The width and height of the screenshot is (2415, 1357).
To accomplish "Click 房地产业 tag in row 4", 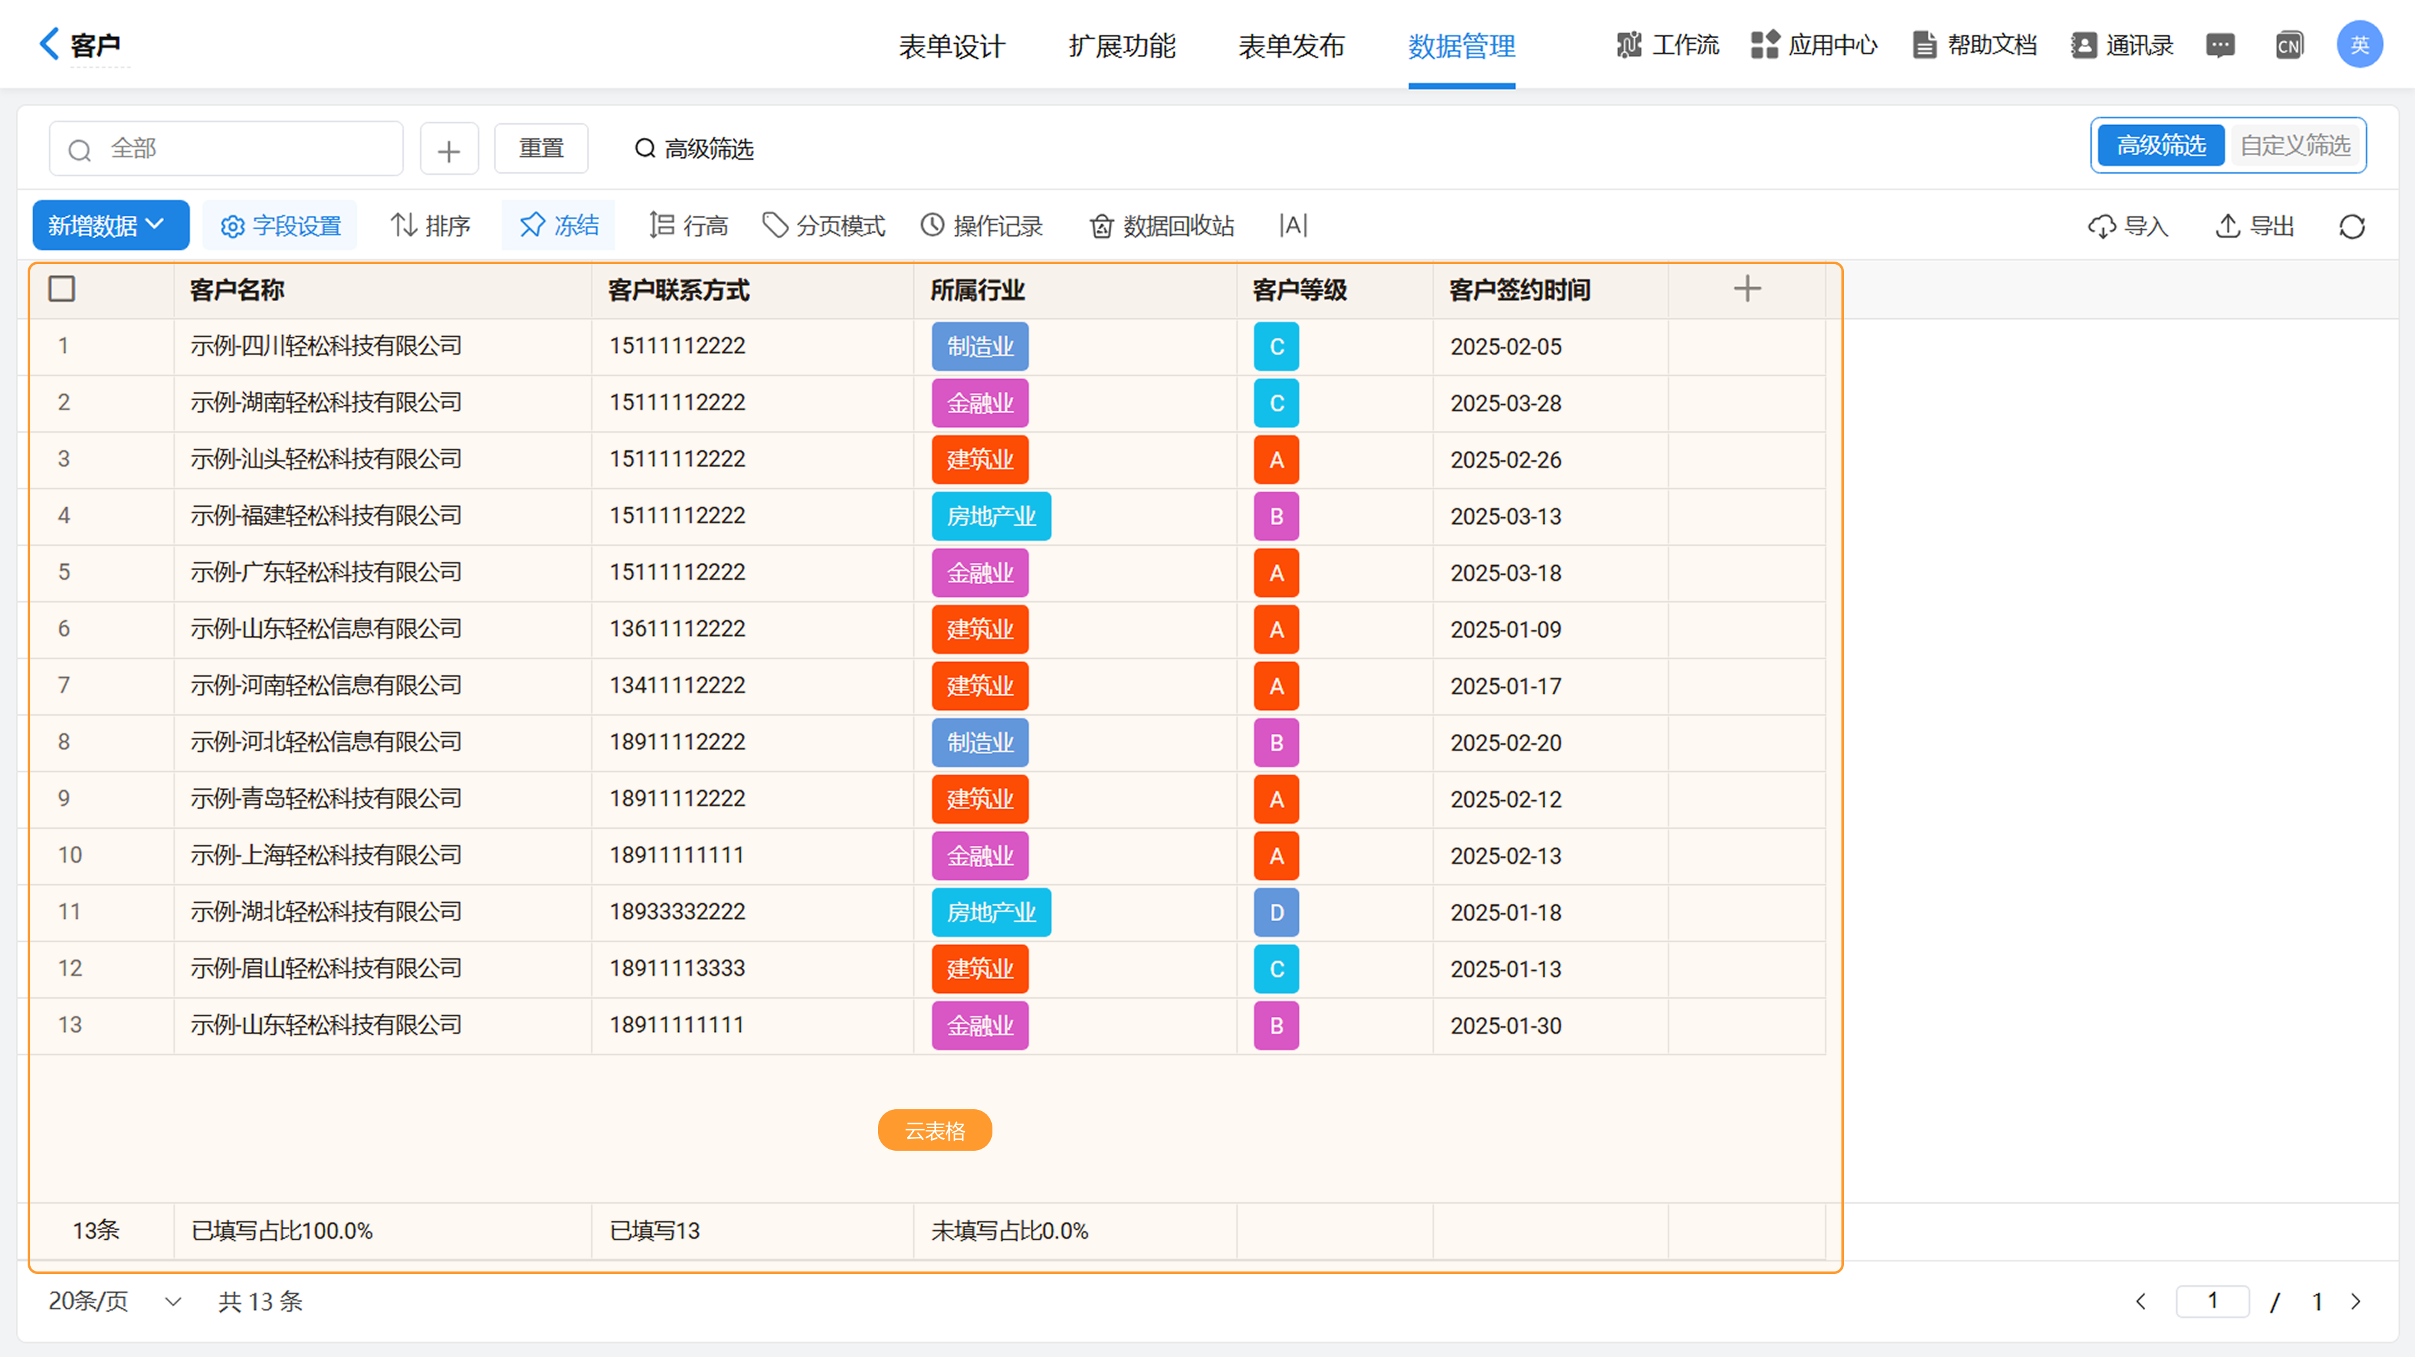I will click(991, 516).
